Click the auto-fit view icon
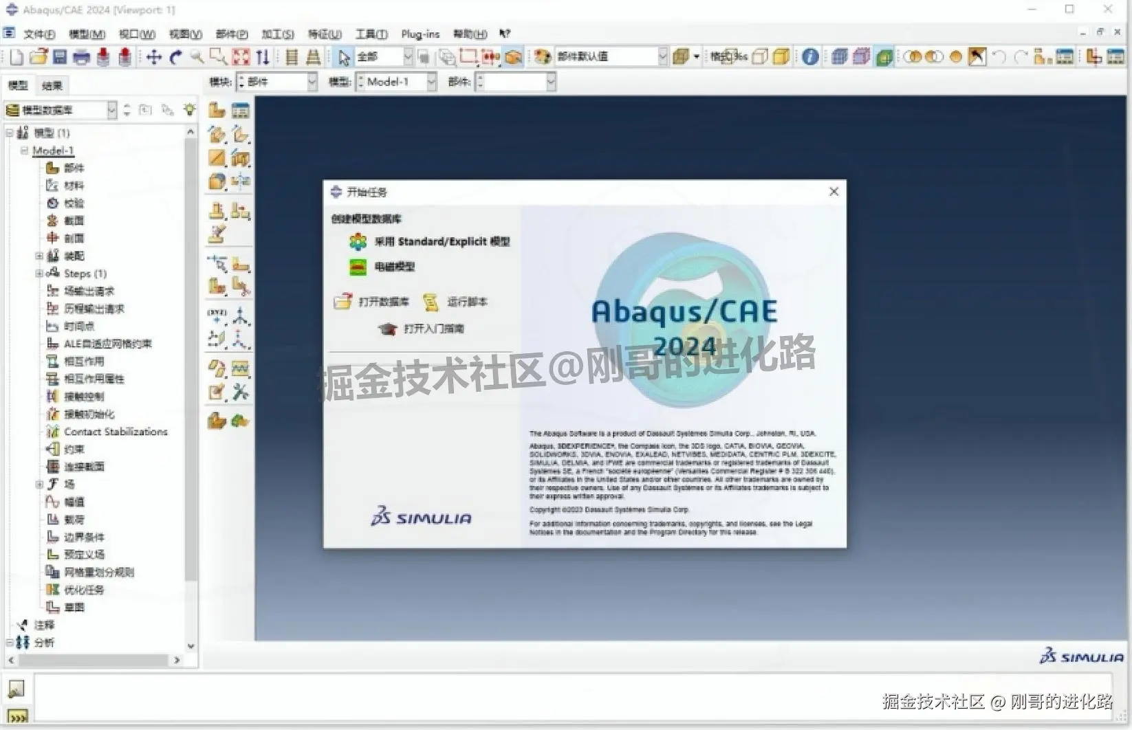This screenshot has height=730, width=1132. (241, 57)
